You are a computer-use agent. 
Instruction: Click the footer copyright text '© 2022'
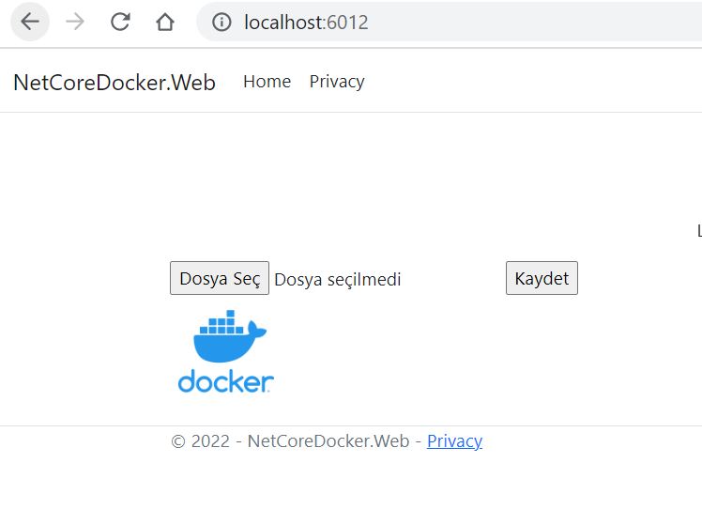[200, 441]
